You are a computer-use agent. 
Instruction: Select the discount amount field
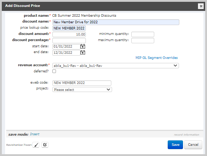pyautogui.click(x=69, y=34)
